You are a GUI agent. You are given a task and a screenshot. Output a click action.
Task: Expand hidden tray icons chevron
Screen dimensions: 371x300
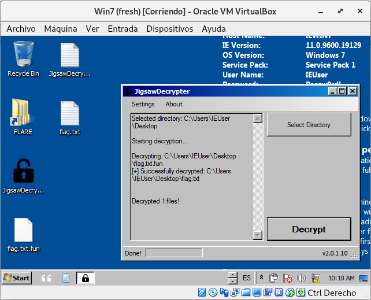[x=261, y=277]
